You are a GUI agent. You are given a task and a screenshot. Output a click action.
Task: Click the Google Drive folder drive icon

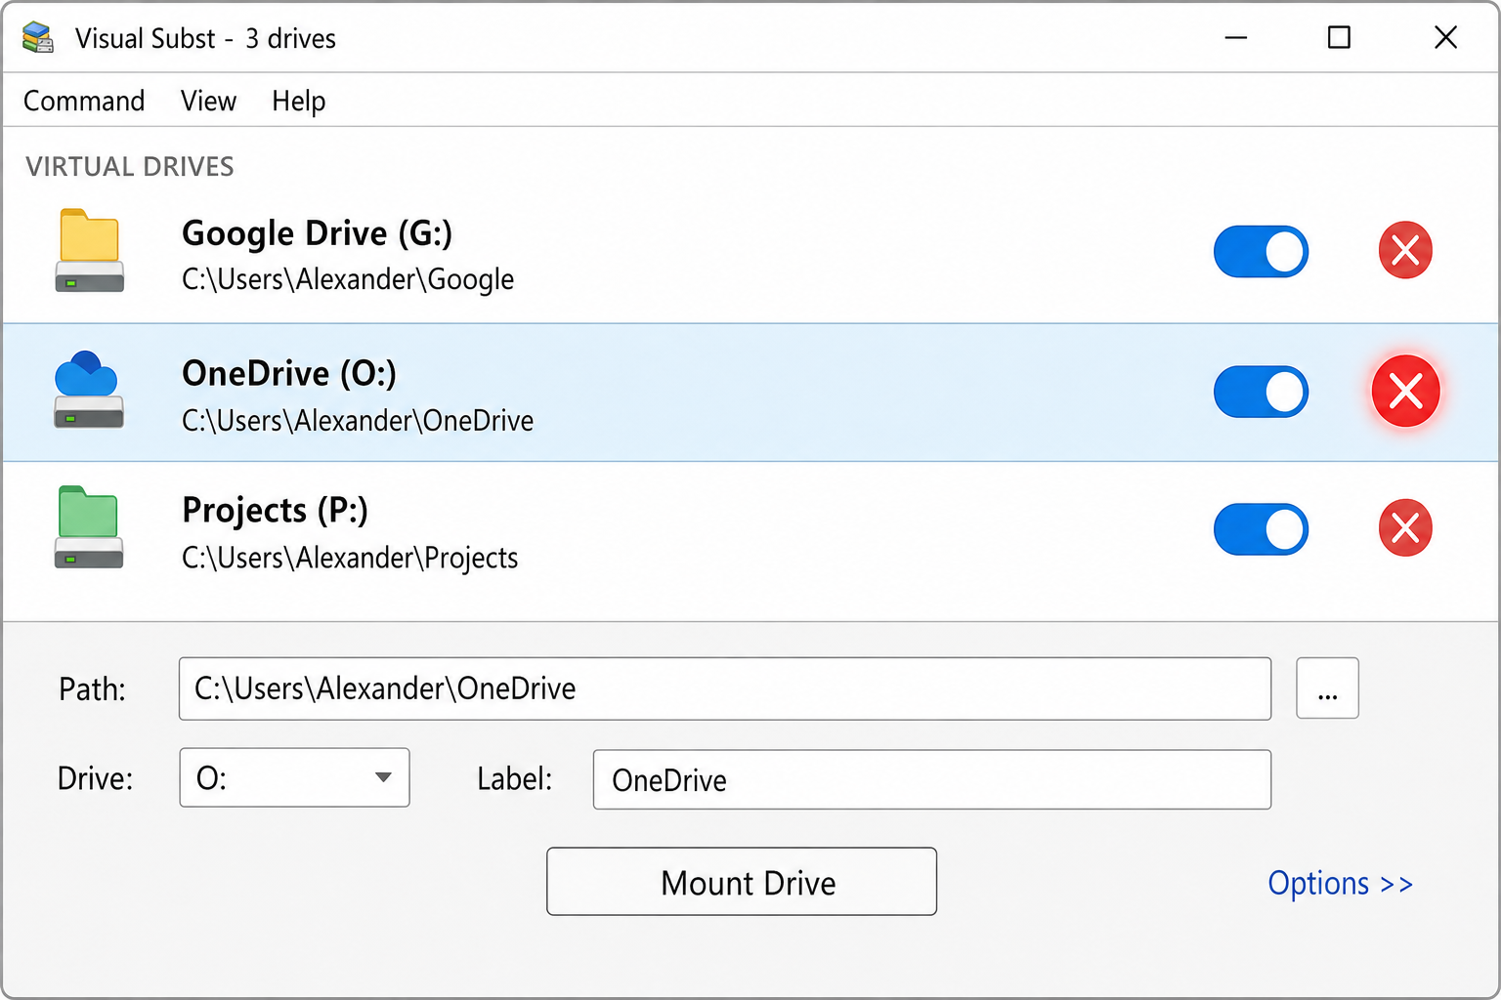point(89,251)
